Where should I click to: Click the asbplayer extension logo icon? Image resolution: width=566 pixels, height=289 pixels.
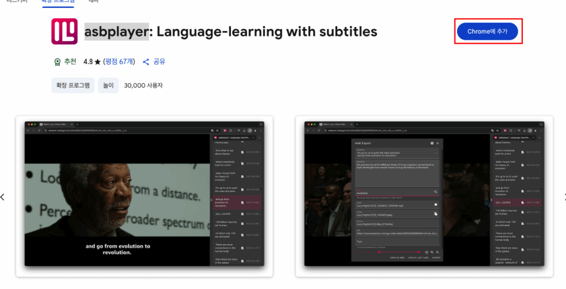click(64, 31)
